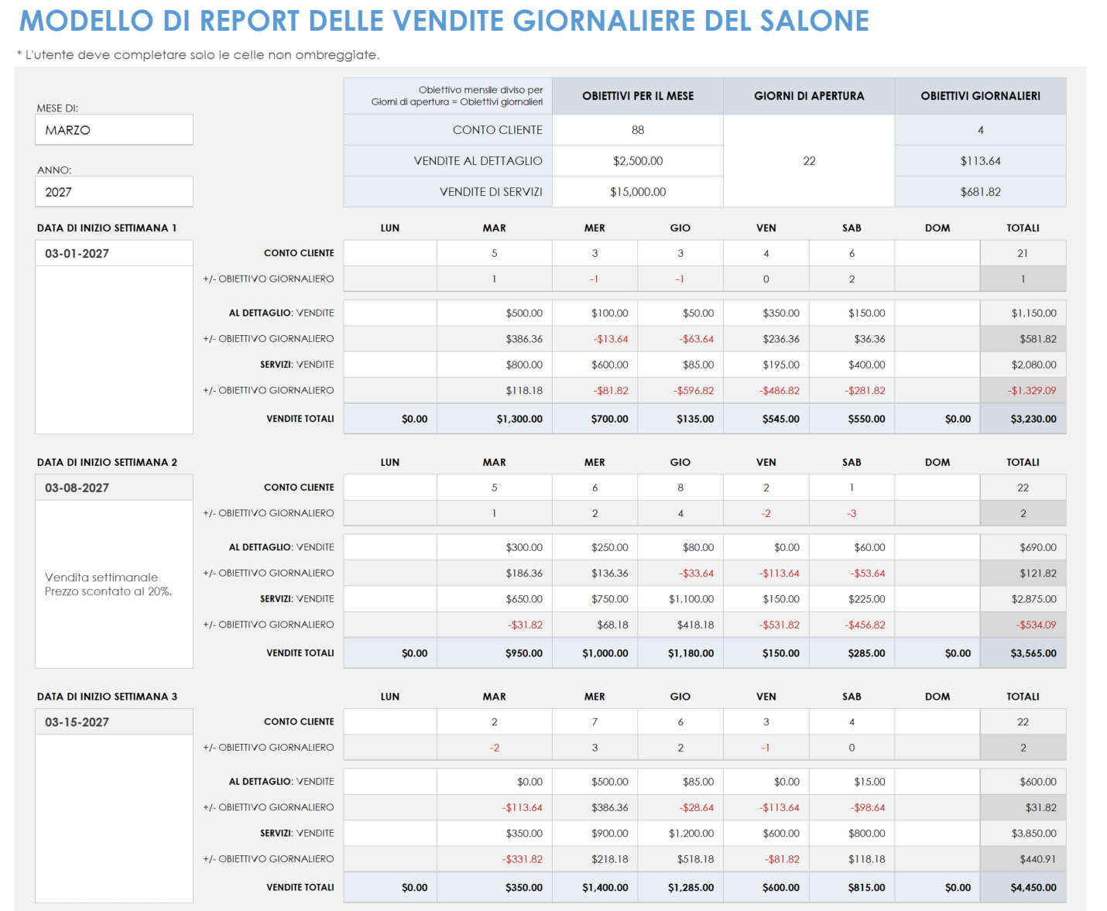Screen dimensions: 1107x911
Task: Click the -$486.82 services variance cell
Action: tap(766, 391)
